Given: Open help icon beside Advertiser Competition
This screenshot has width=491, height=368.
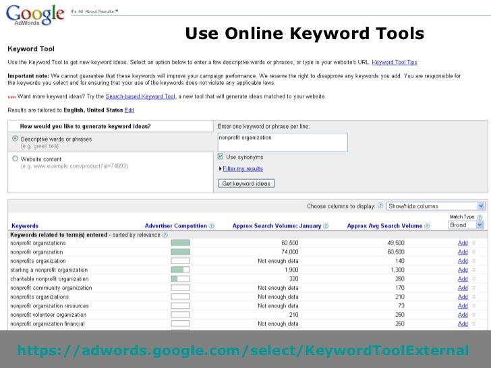Looking at the screenshot, I should pyautogui.click(x=211, y=226).
